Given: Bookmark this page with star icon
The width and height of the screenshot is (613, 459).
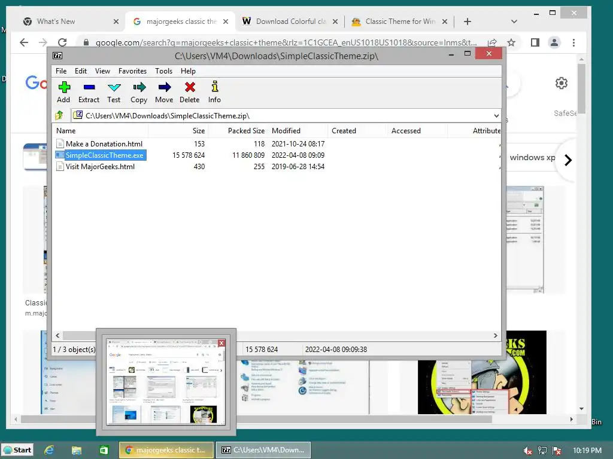Looking at the screenshot, I should click(x=511, y=42).
